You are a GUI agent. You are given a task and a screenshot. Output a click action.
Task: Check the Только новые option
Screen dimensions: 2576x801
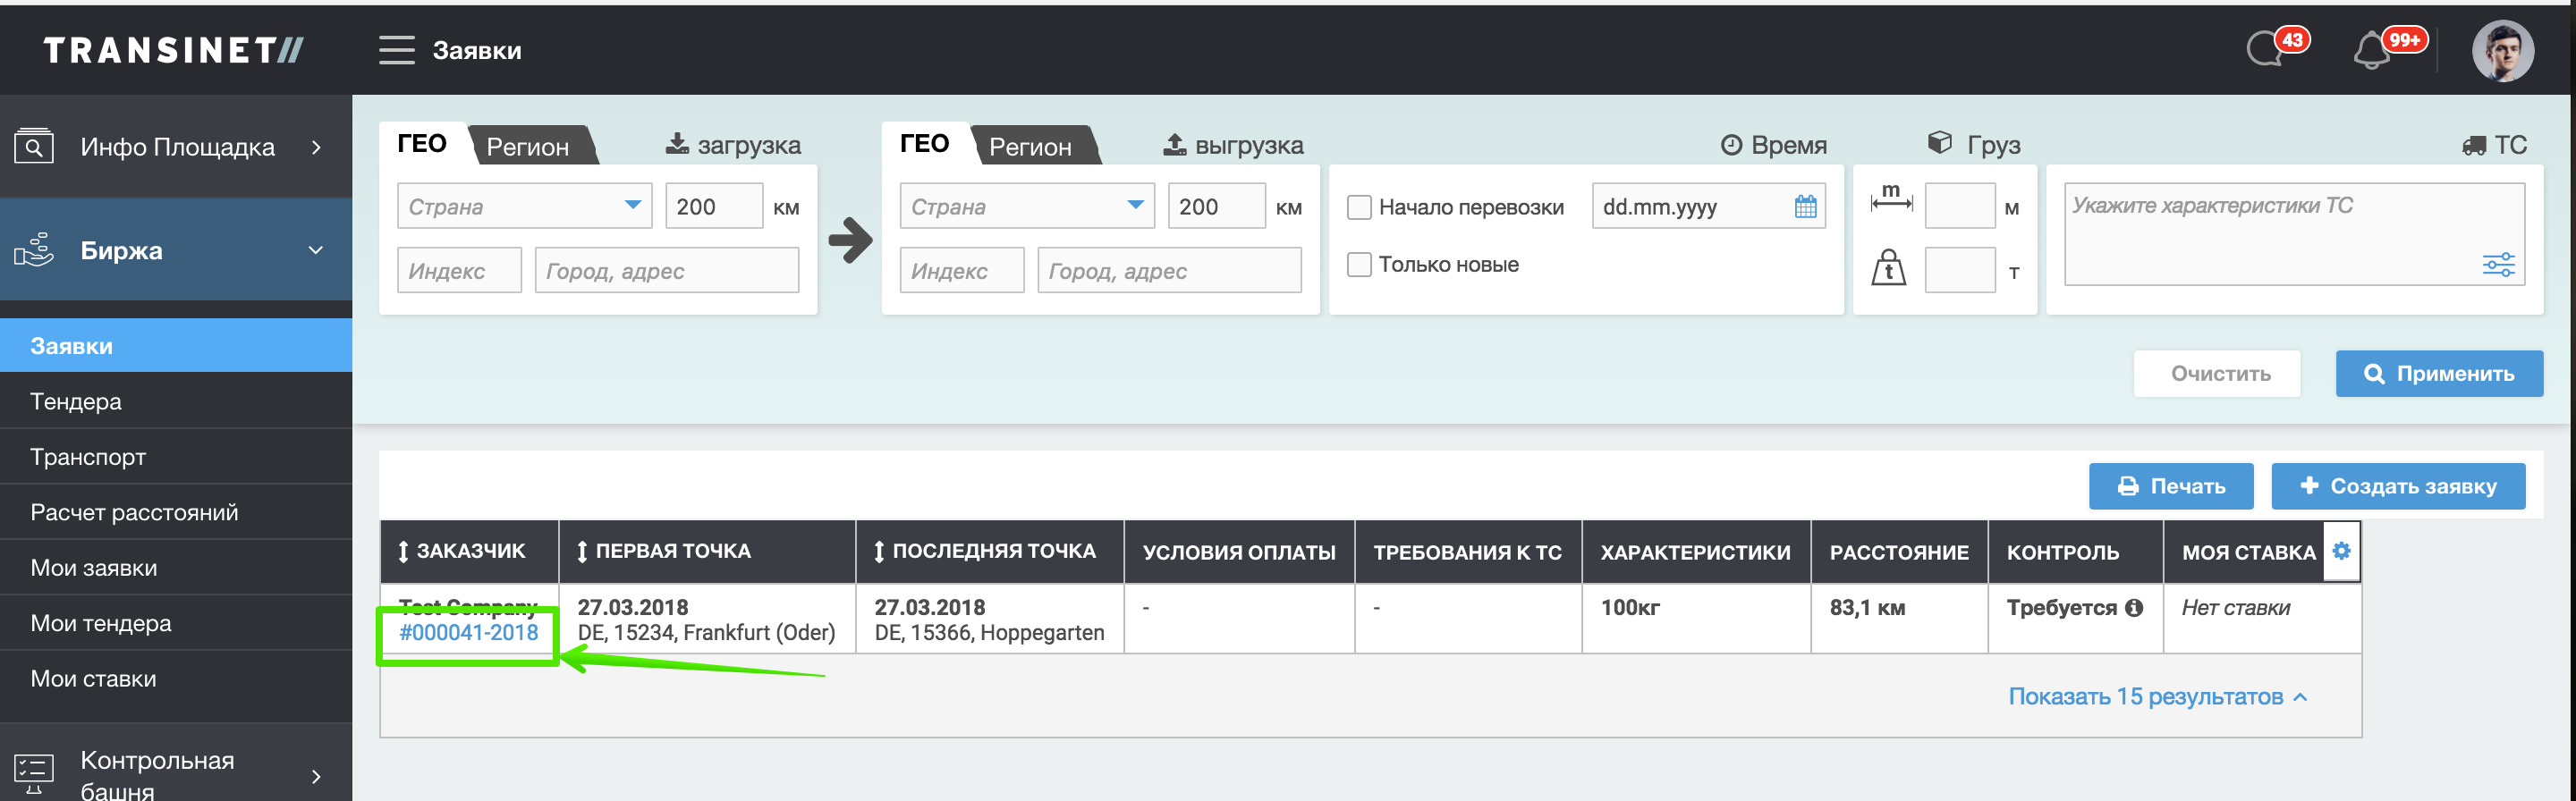[1359, 265]
